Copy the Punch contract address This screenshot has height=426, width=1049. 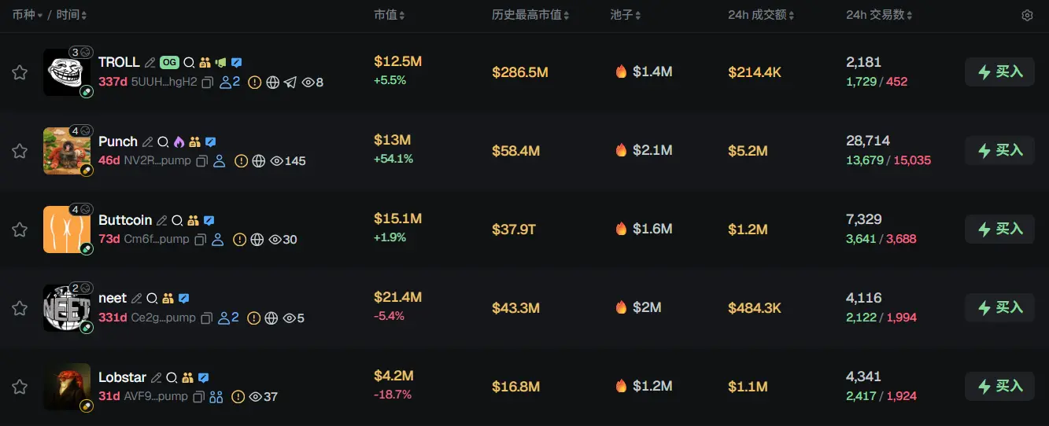pos(201,161)
